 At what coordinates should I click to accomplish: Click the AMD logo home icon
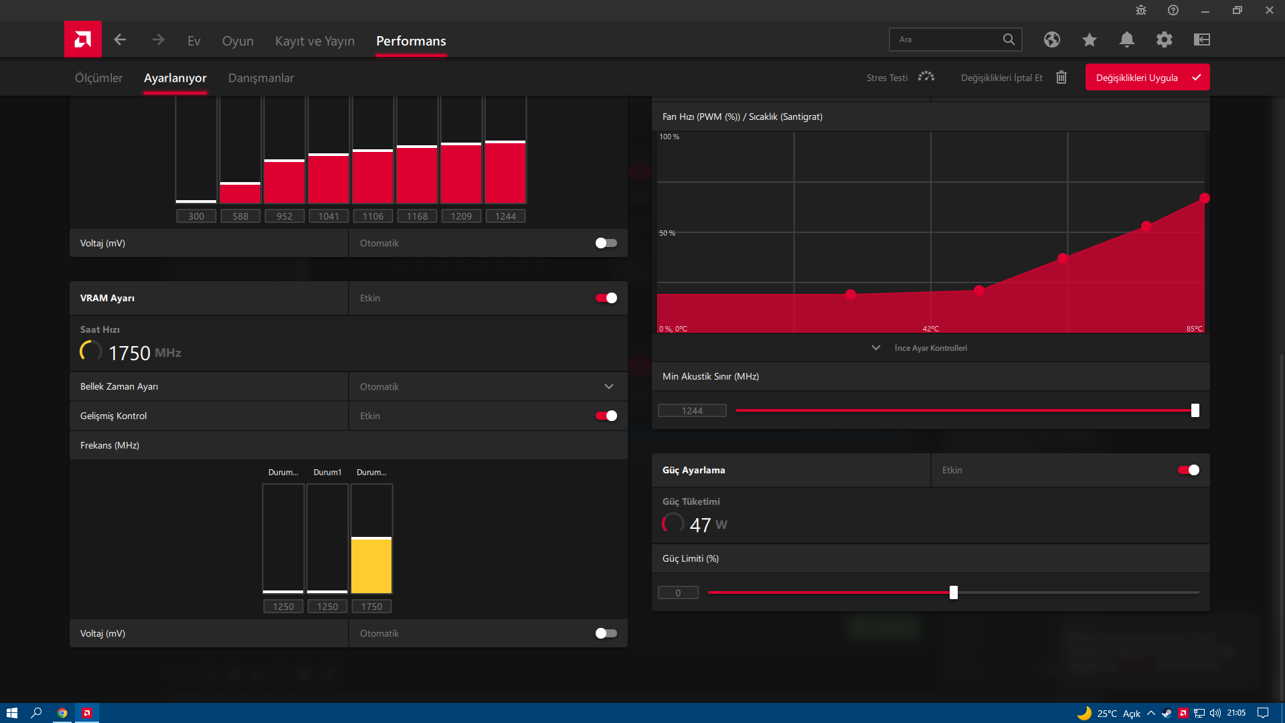pyautogui.click(x=83, y=39)
